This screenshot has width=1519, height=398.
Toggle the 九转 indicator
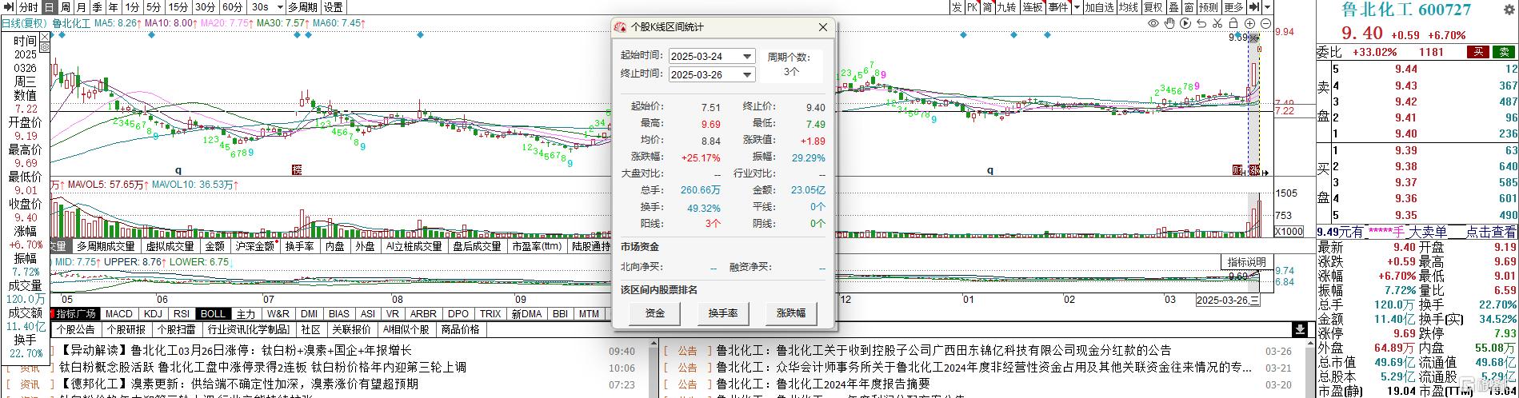click(1007, 7)
